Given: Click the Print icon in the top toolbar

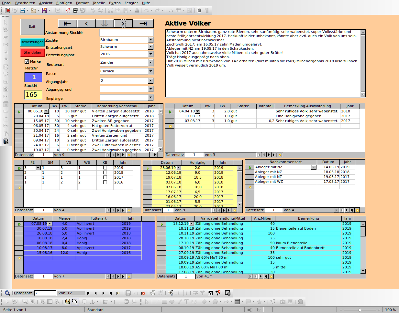Looking at the screenshot, I should pyautogui.click(x=75, y=10).
